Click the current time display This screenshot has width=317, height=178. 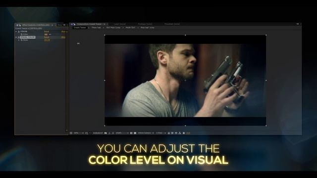pyautogui.click(x=98, y=133)
